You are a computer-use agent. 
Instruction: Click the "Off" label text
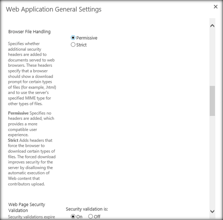(97, 217)
